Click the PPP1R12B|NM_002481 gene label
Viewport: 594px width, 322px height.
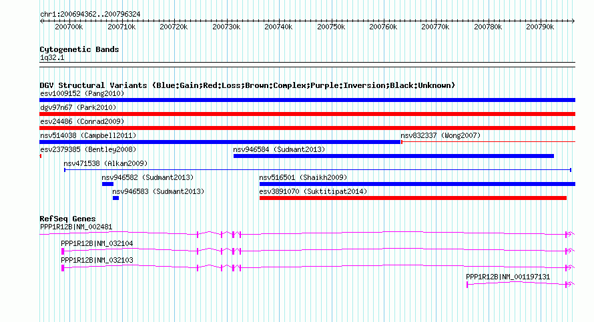[76, 227]
